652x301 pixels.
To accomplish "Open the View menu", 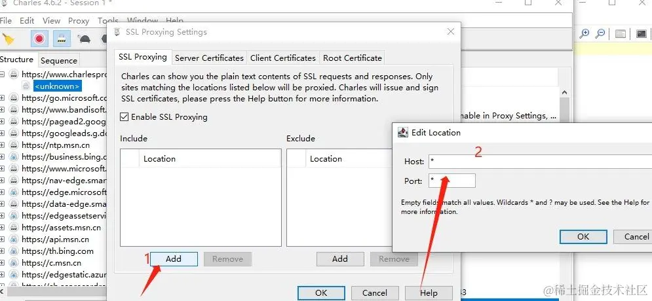I will pyautogui.click(x=51, y=20).
